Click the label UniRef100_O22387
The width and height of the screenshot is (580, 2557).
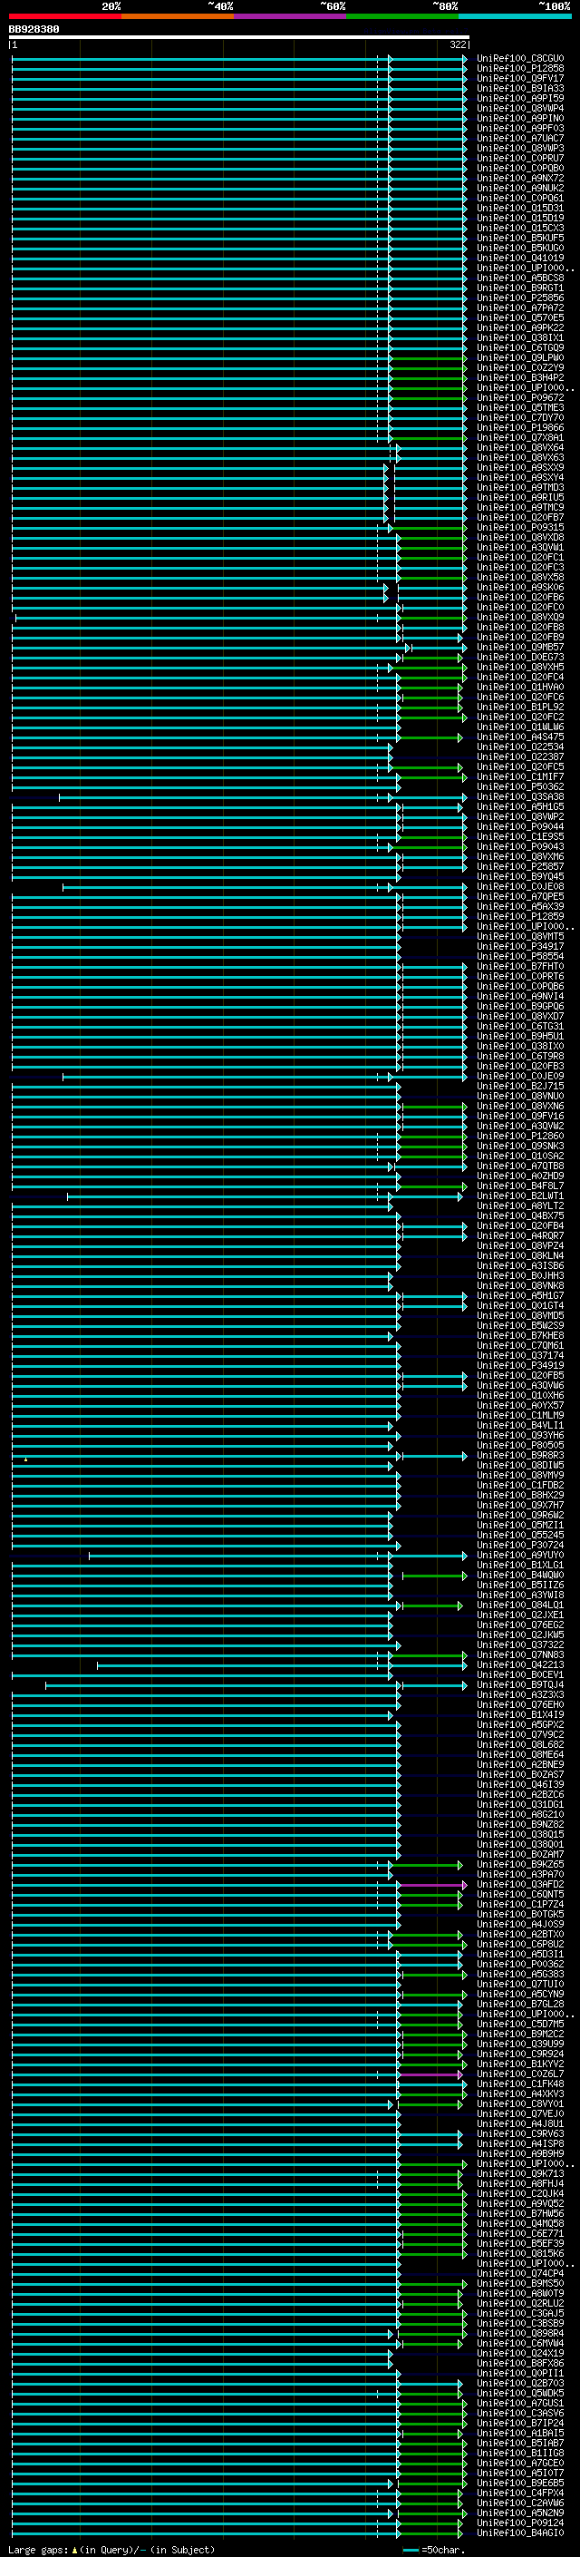519,756
